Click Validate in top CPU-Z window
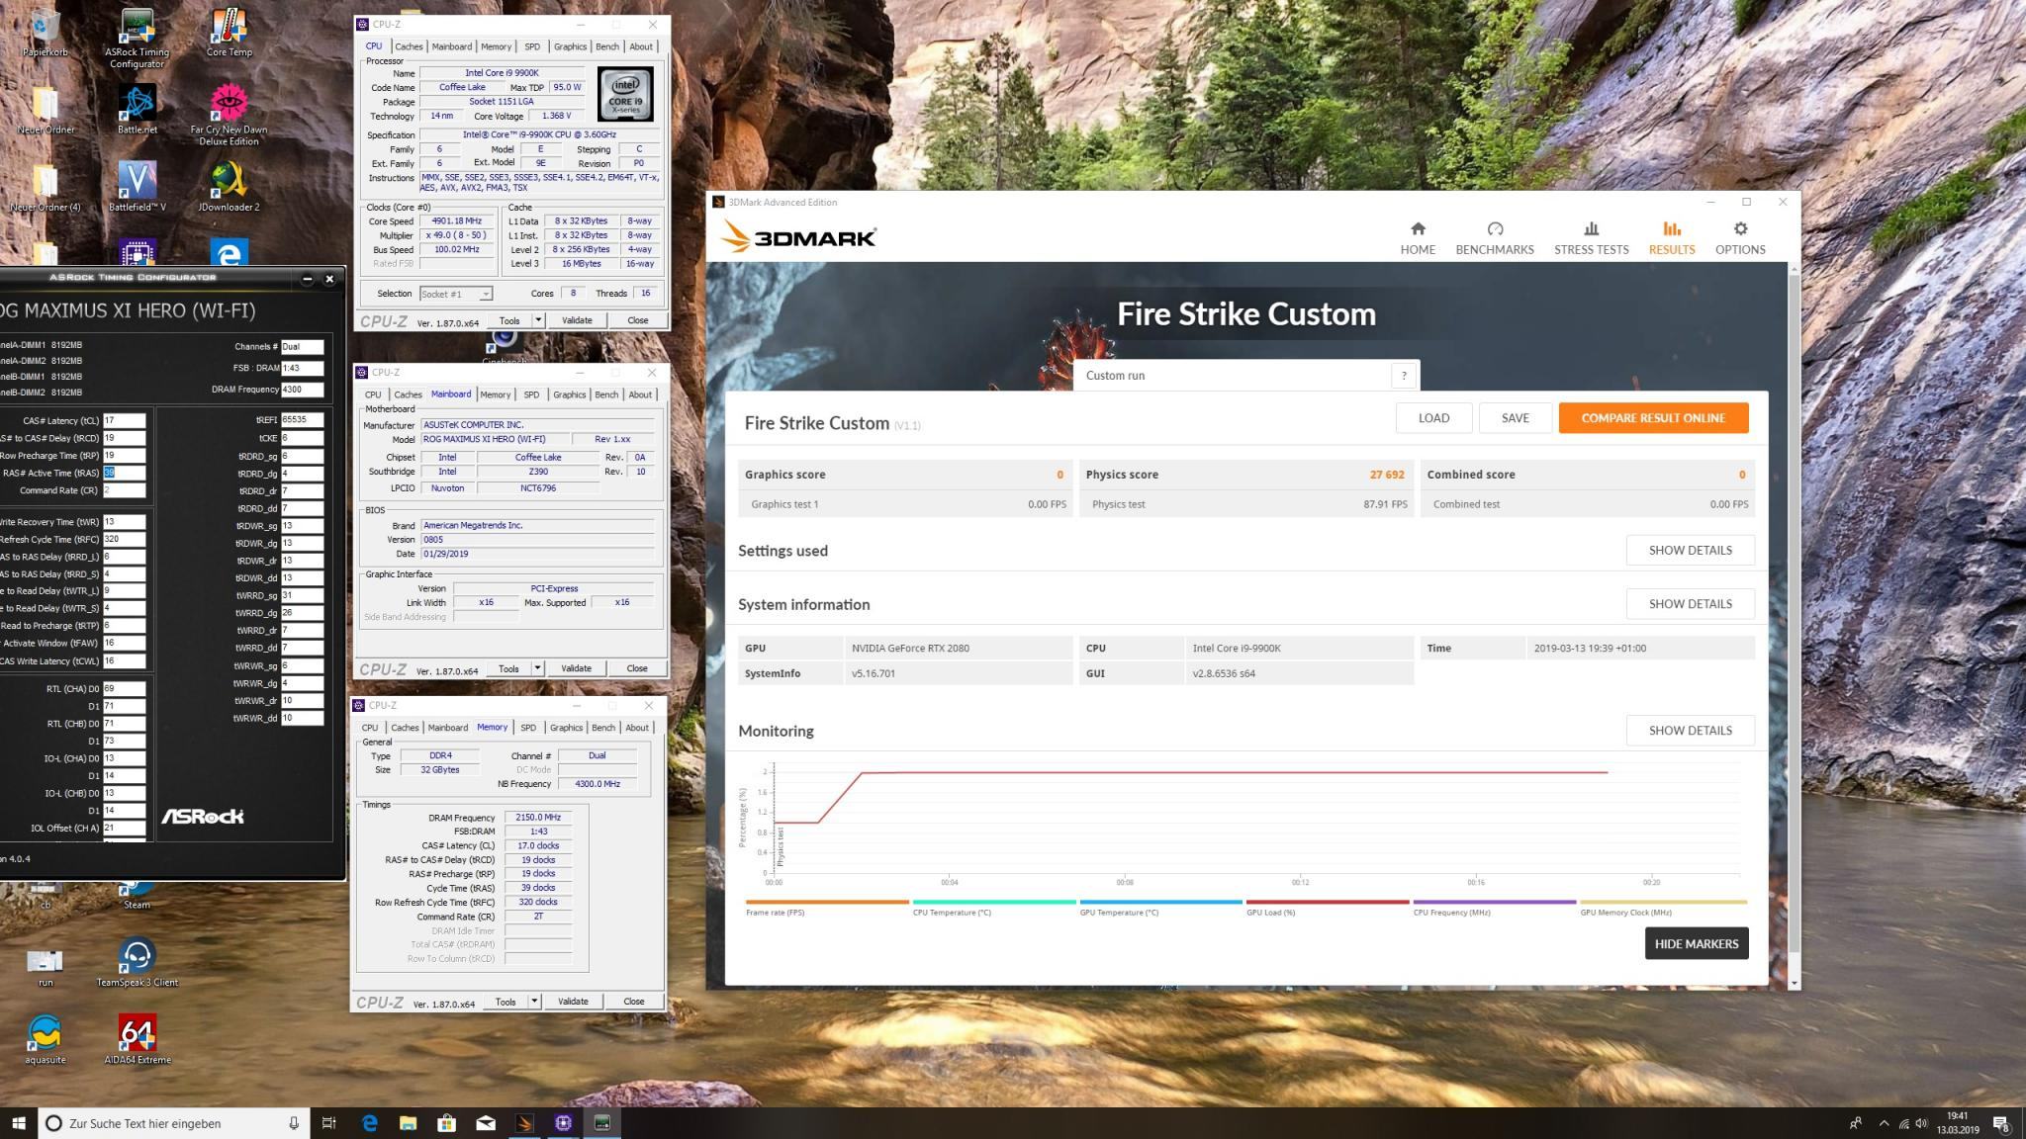This screenshot has height=1139, width=2026. tap(577, 320)
